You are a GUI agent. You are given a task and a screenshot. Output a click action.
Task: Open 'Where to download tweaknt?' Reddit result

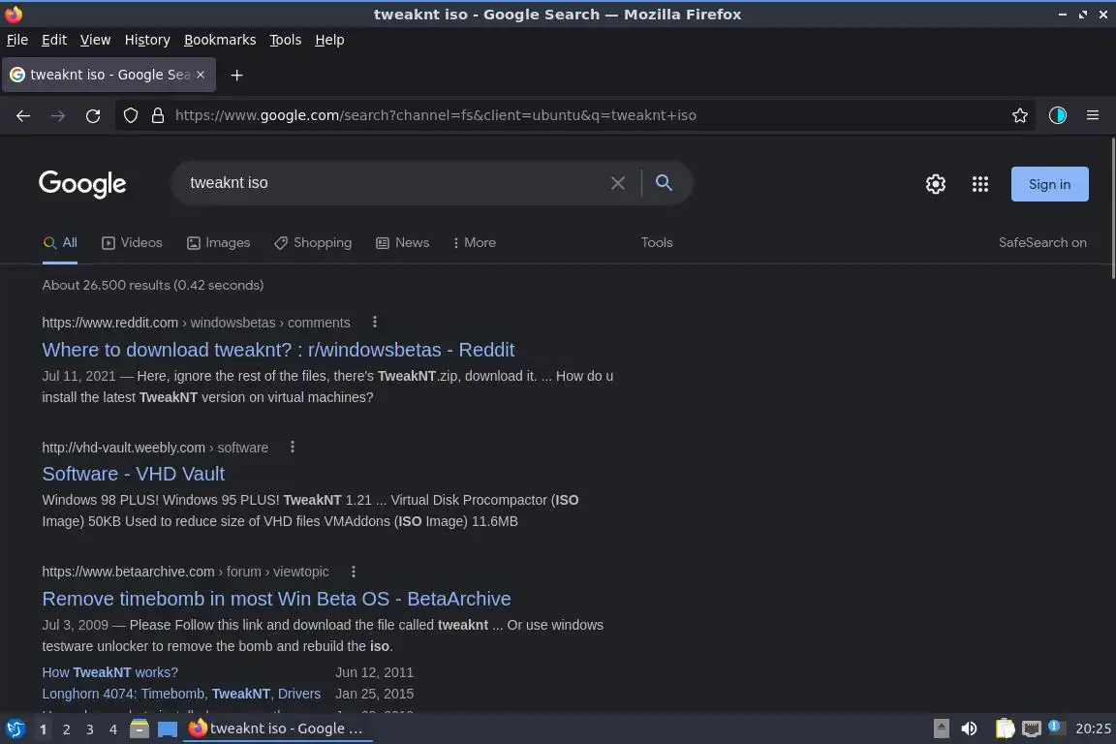tap(278, 350)
